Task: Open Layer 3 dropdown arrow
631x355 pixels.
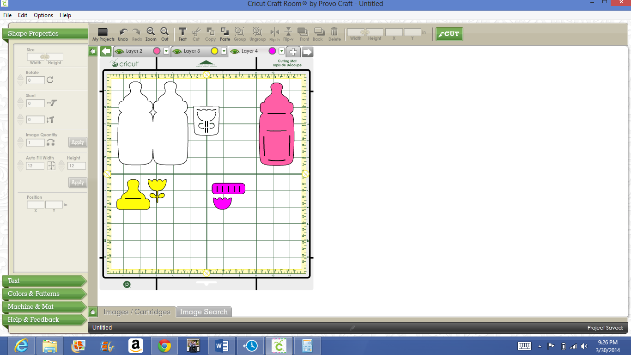Action: (x=224, y=51)
